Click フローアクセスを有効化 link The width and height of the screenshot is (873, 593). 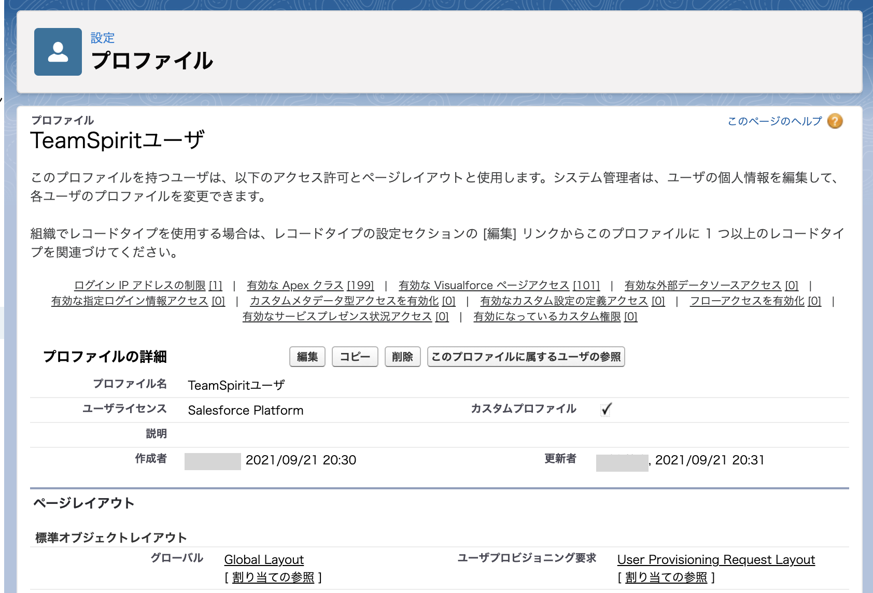coord(755,301)
